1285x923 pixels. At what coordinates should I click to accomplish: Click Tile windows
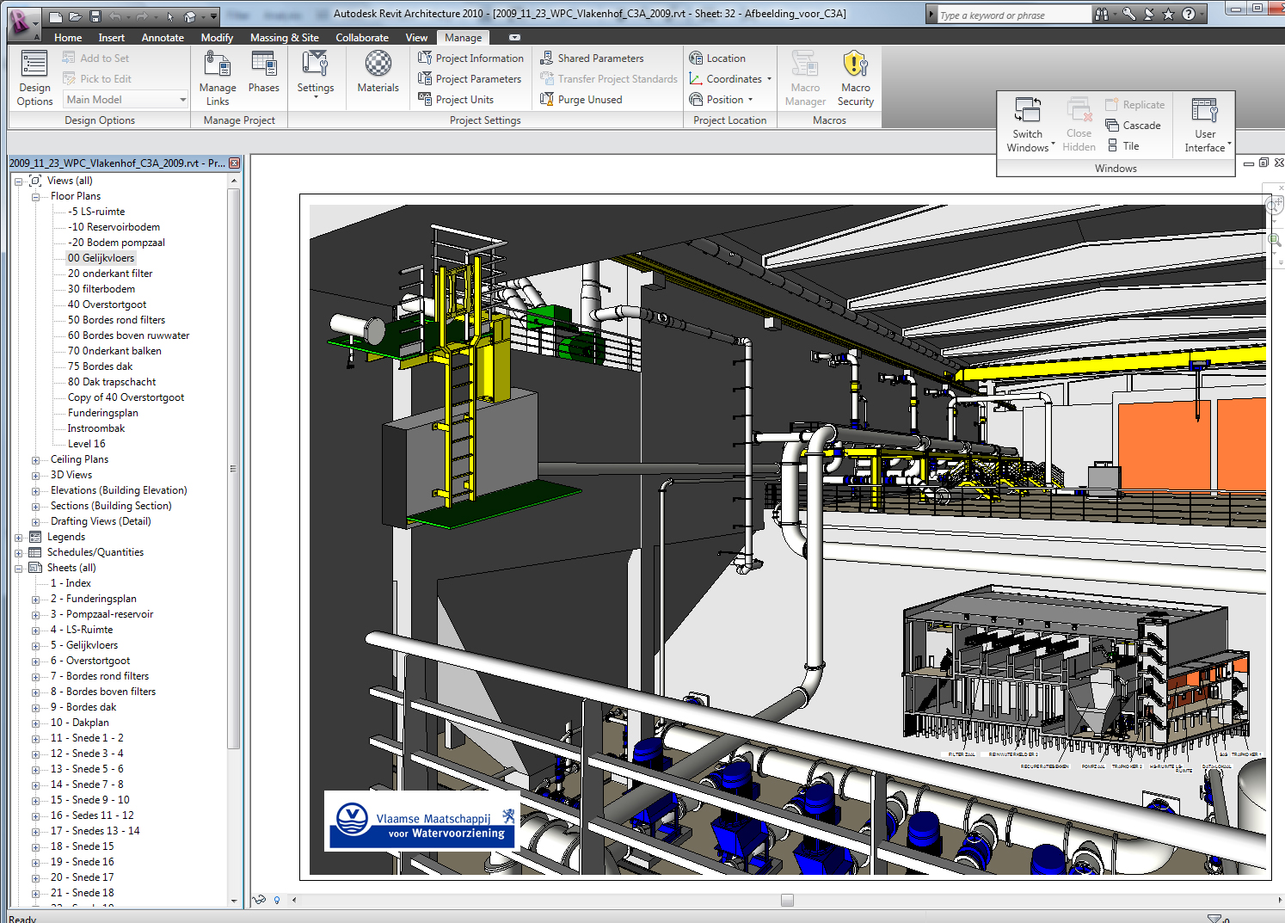pos(1122,146)
